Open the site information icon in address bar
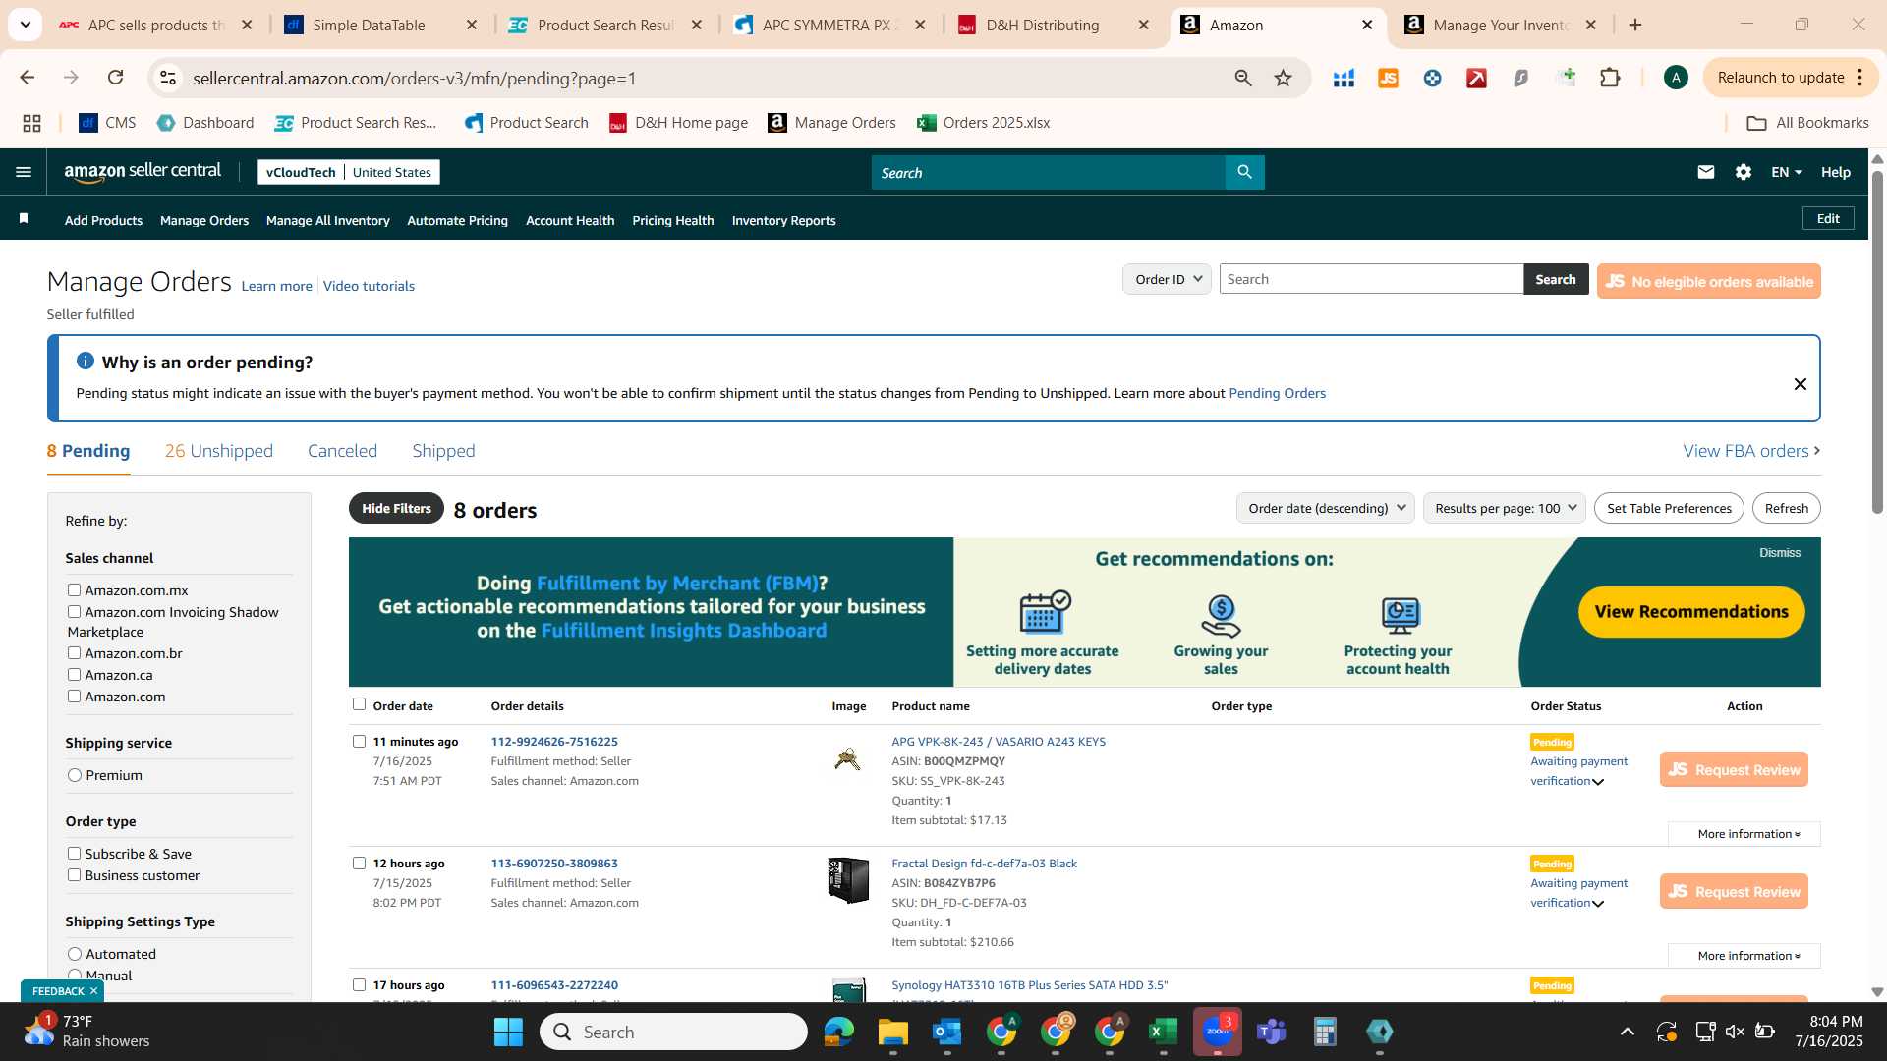The image size is (1887, 1061). tap(168, 78)
